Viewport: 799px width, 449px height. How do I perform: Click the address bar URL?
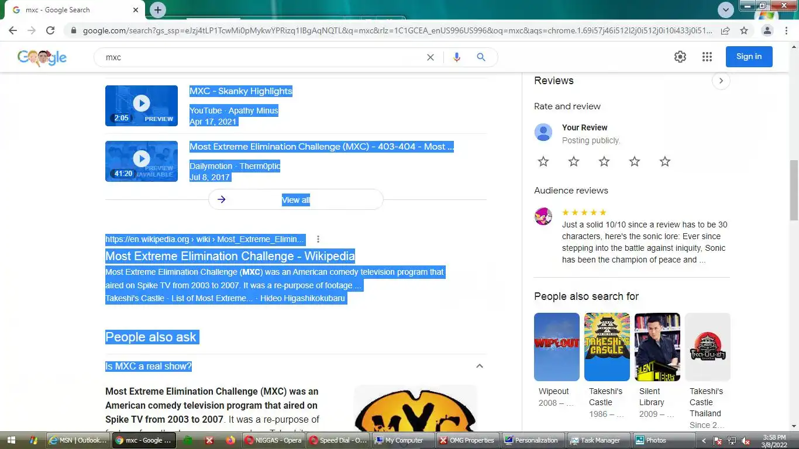click(x=398, y=30)
